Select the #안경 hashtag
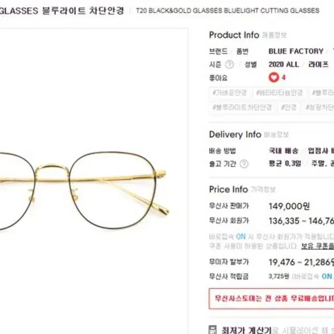This screenshot has width=334, height=334. 289,107
